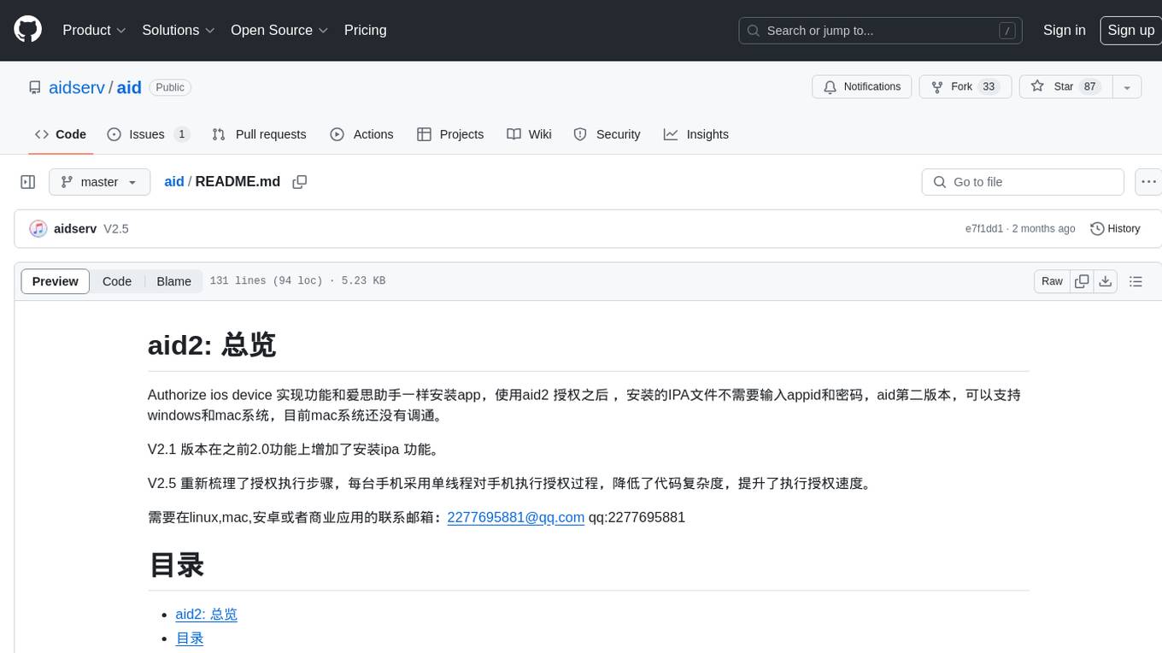
Task: Click the Public label badge
Action: (170, 87)
